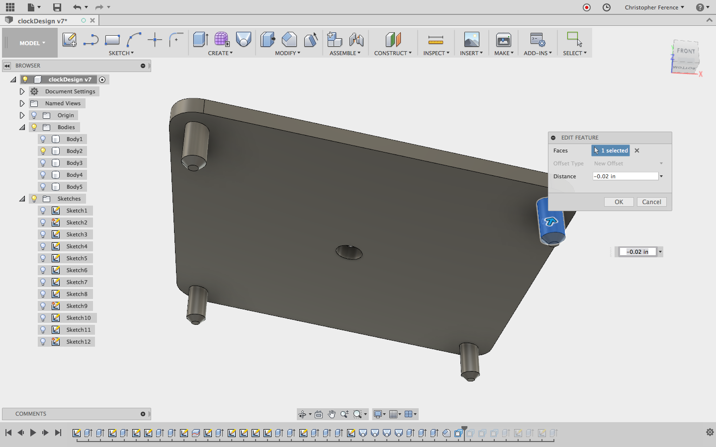Screen dimensions: 716x447
Task: Open the CONSTRUCT menu
Action: [x=393, y=53]
